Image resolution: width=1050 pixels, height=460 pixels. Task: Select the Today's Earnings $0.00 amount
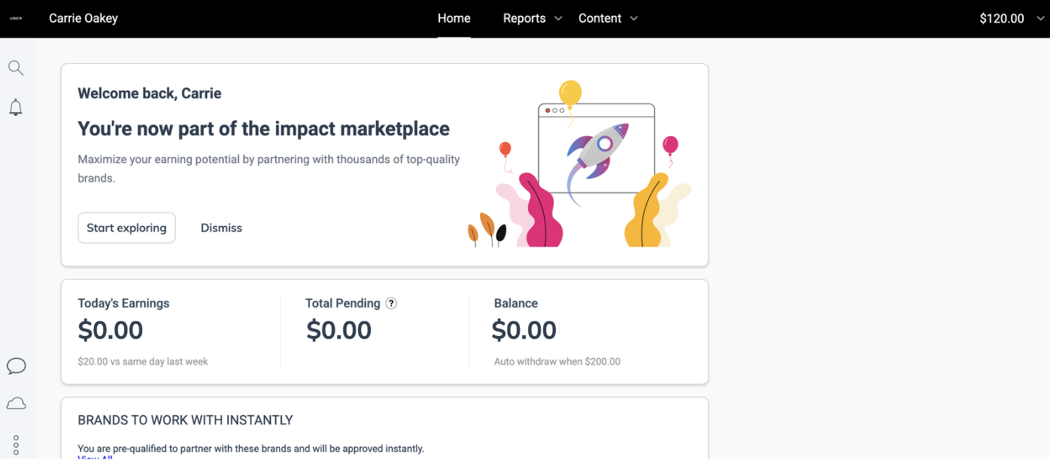click(111, 330)
